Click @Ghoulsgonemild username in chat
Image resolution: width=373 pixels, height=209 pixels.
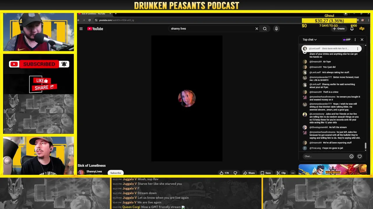319,127
